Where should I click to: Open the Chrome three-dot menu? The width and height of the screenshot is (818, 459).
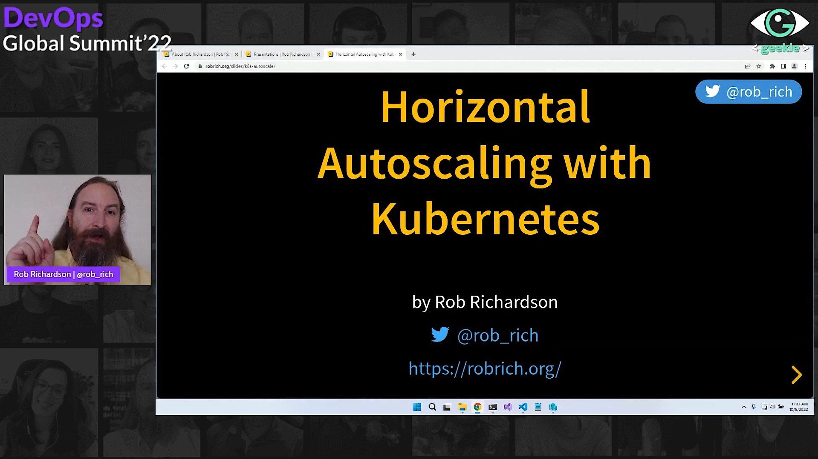pyautogui.click(x=806, y=66)
